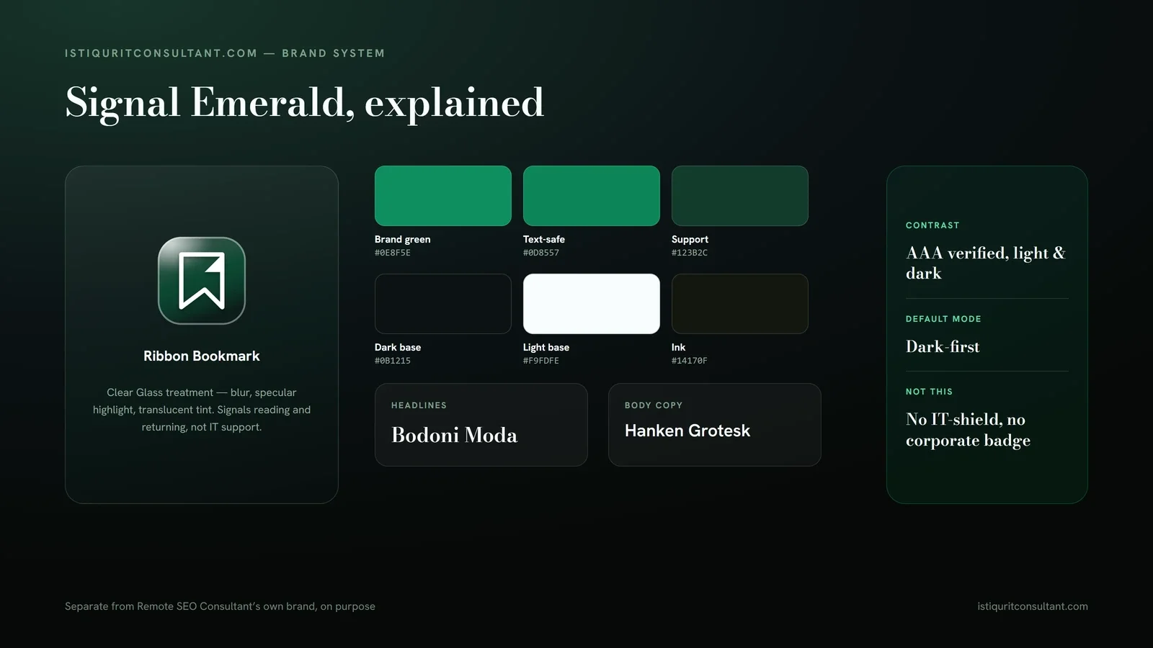Viewport: 1153px width, 648px height.
Task: Select the Text-safe green swatch
Action: (x=592, y=196)
